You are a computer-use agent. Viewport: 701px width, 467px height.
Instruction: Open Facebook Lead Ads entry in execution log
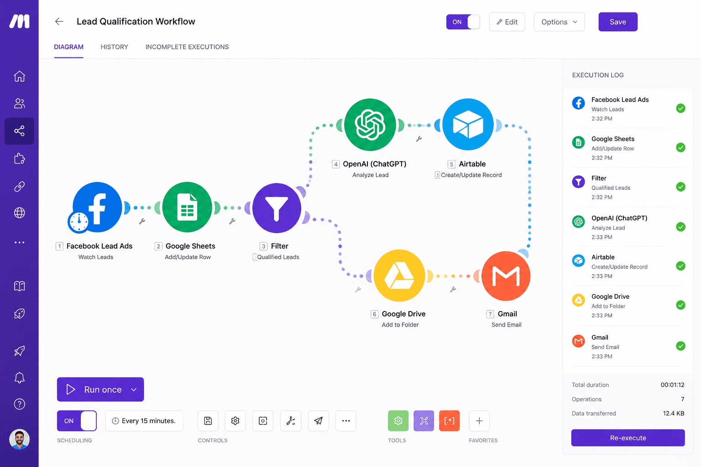pos(628,109)
